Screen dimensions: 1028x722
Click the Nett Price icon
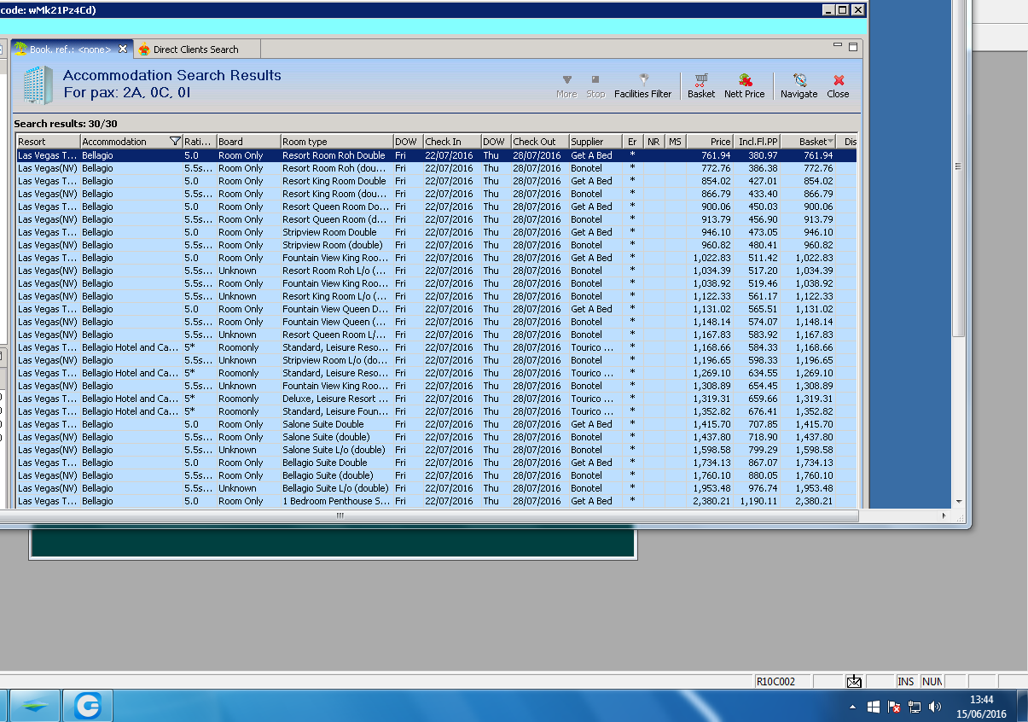point(744,85)
